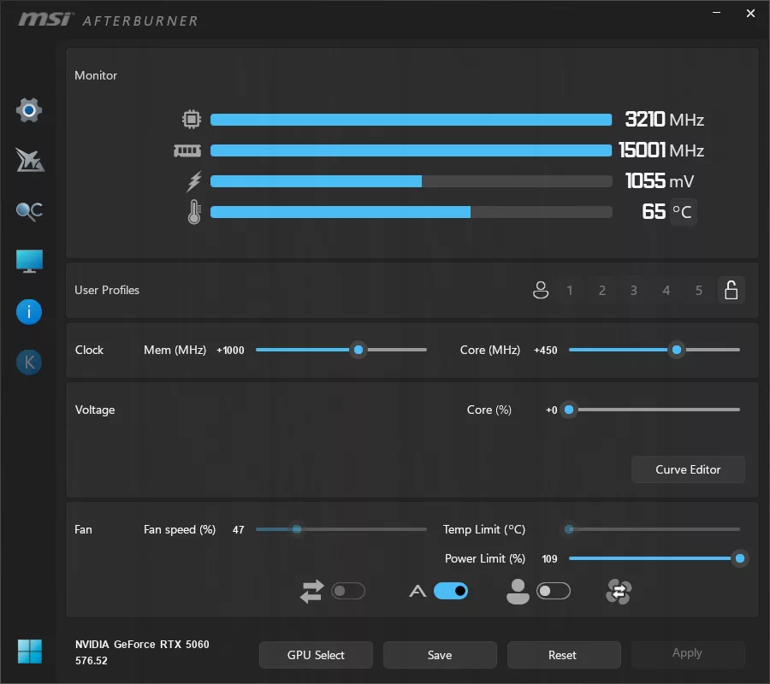The width and height of the screenshot is (770, 684).
Task: Close the Afterburner window
Action: pyautogui.click(x=750, y=13)
